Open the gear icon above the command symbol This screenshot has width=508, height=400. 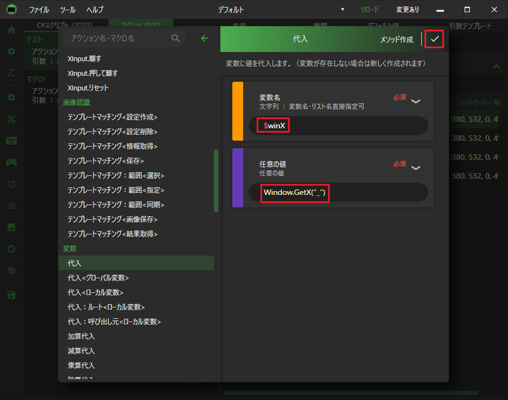(x=11, y=97)
